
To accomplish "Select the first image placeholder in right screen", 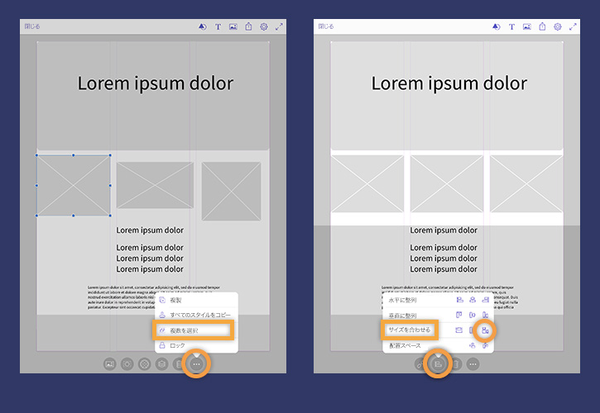I will tap(367, 183).
